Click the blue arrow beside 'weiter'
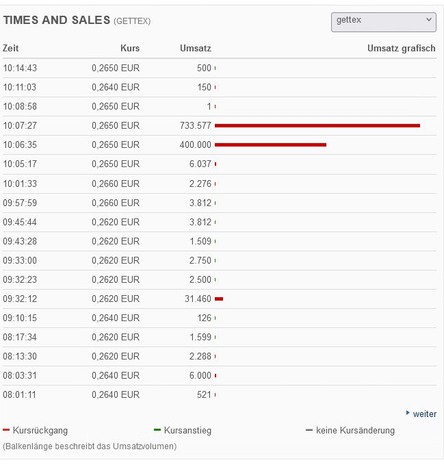 click(408, 413)
